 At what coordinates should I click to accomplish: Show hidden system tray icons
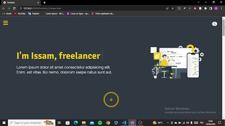coord(168,123)
